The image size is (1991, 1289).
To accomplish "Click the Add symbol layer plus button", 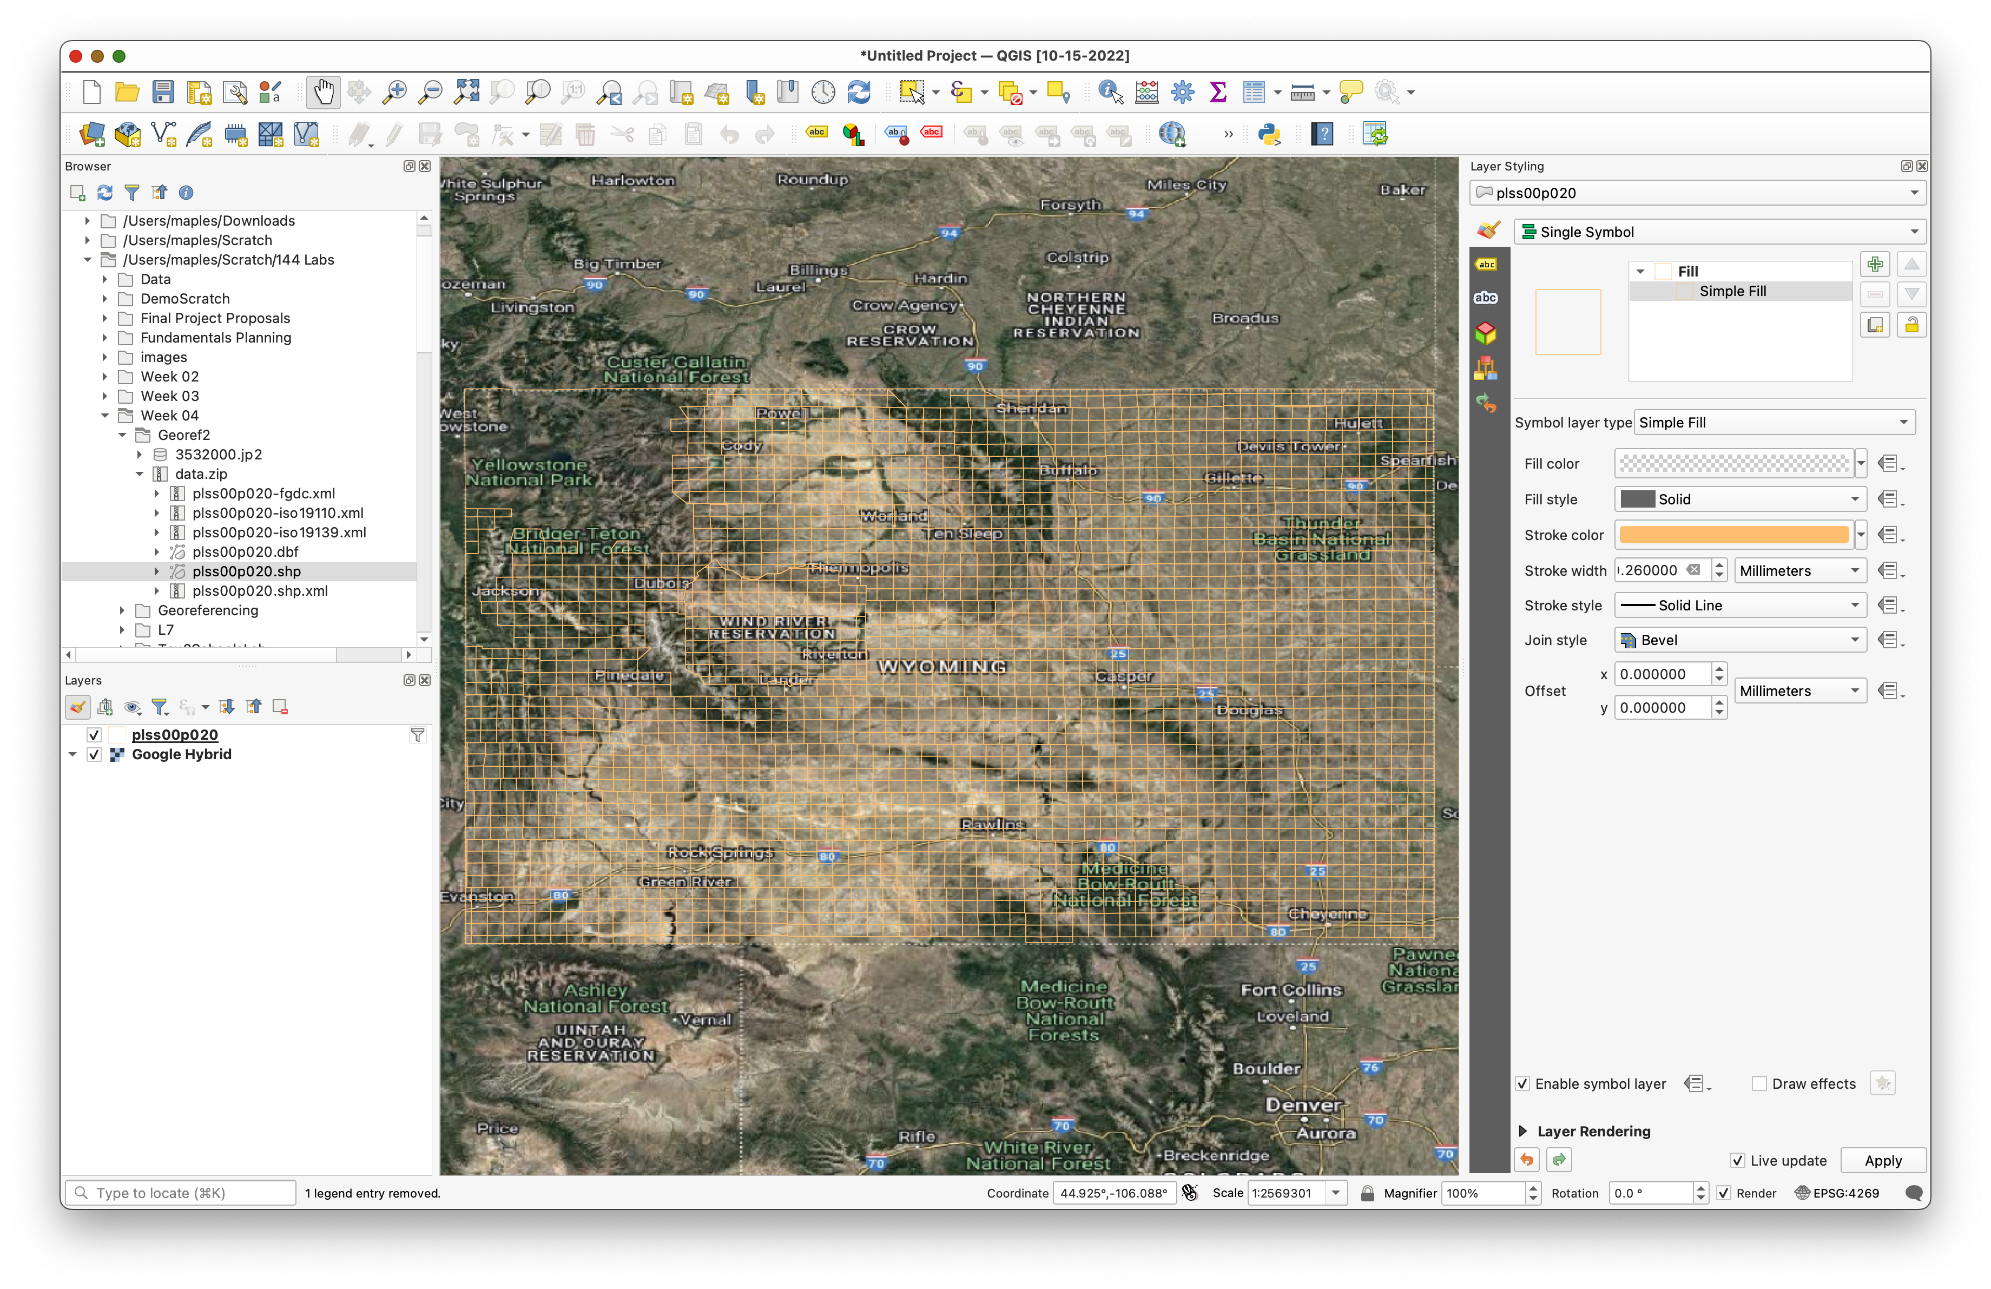I will coord(1875,264).
